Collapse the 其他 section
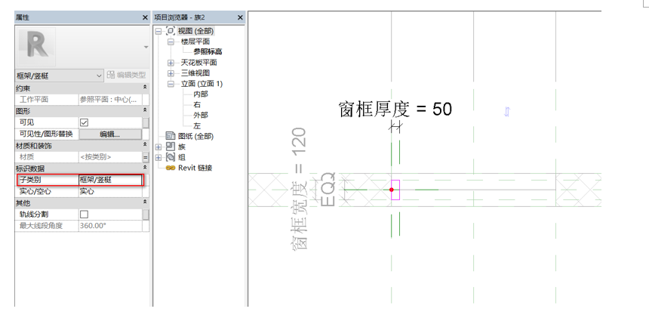649x318 pixels. coord(145,202)
